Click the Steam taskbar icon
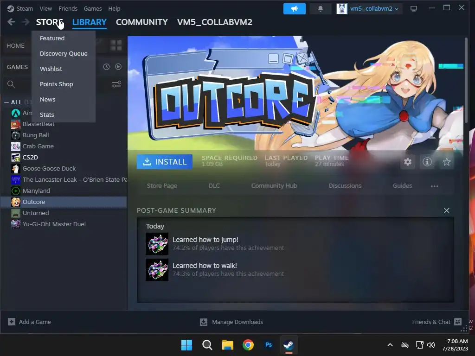Screen dimensions: 475x356 click(x=289, y=345)
